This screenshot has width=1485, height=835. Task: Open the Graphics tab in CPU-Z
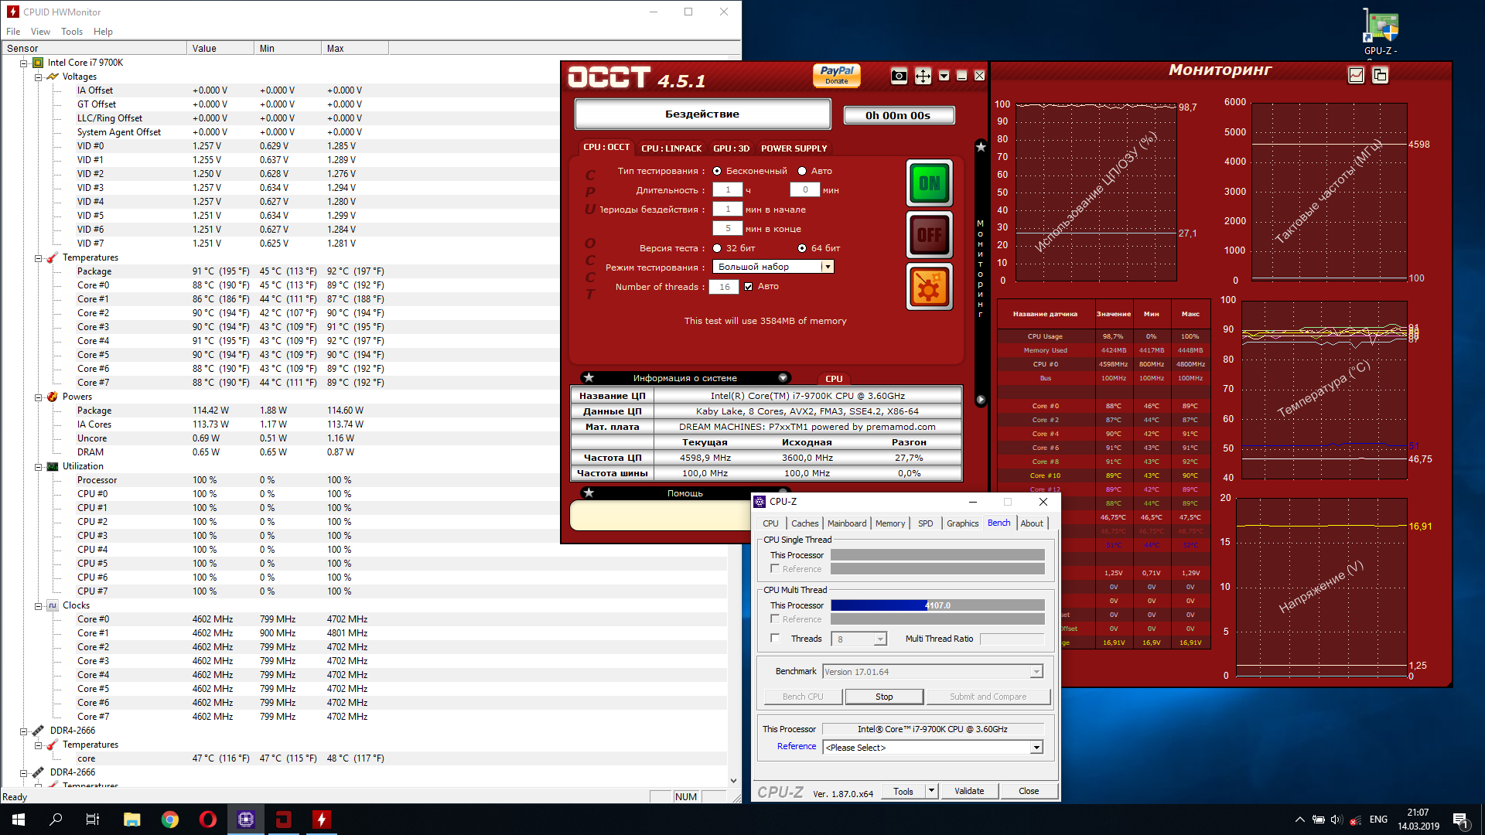(x=962, y=523)
